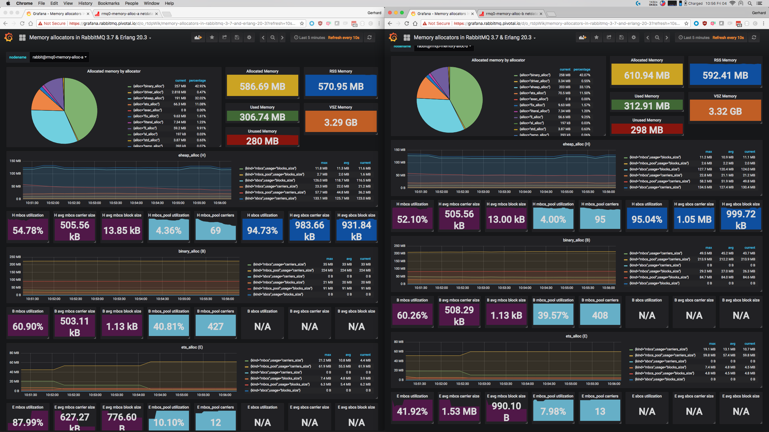Screen dimensions: 769x432
Task: Open dashboards grid icon in left window
Action: tap(22, 37)
